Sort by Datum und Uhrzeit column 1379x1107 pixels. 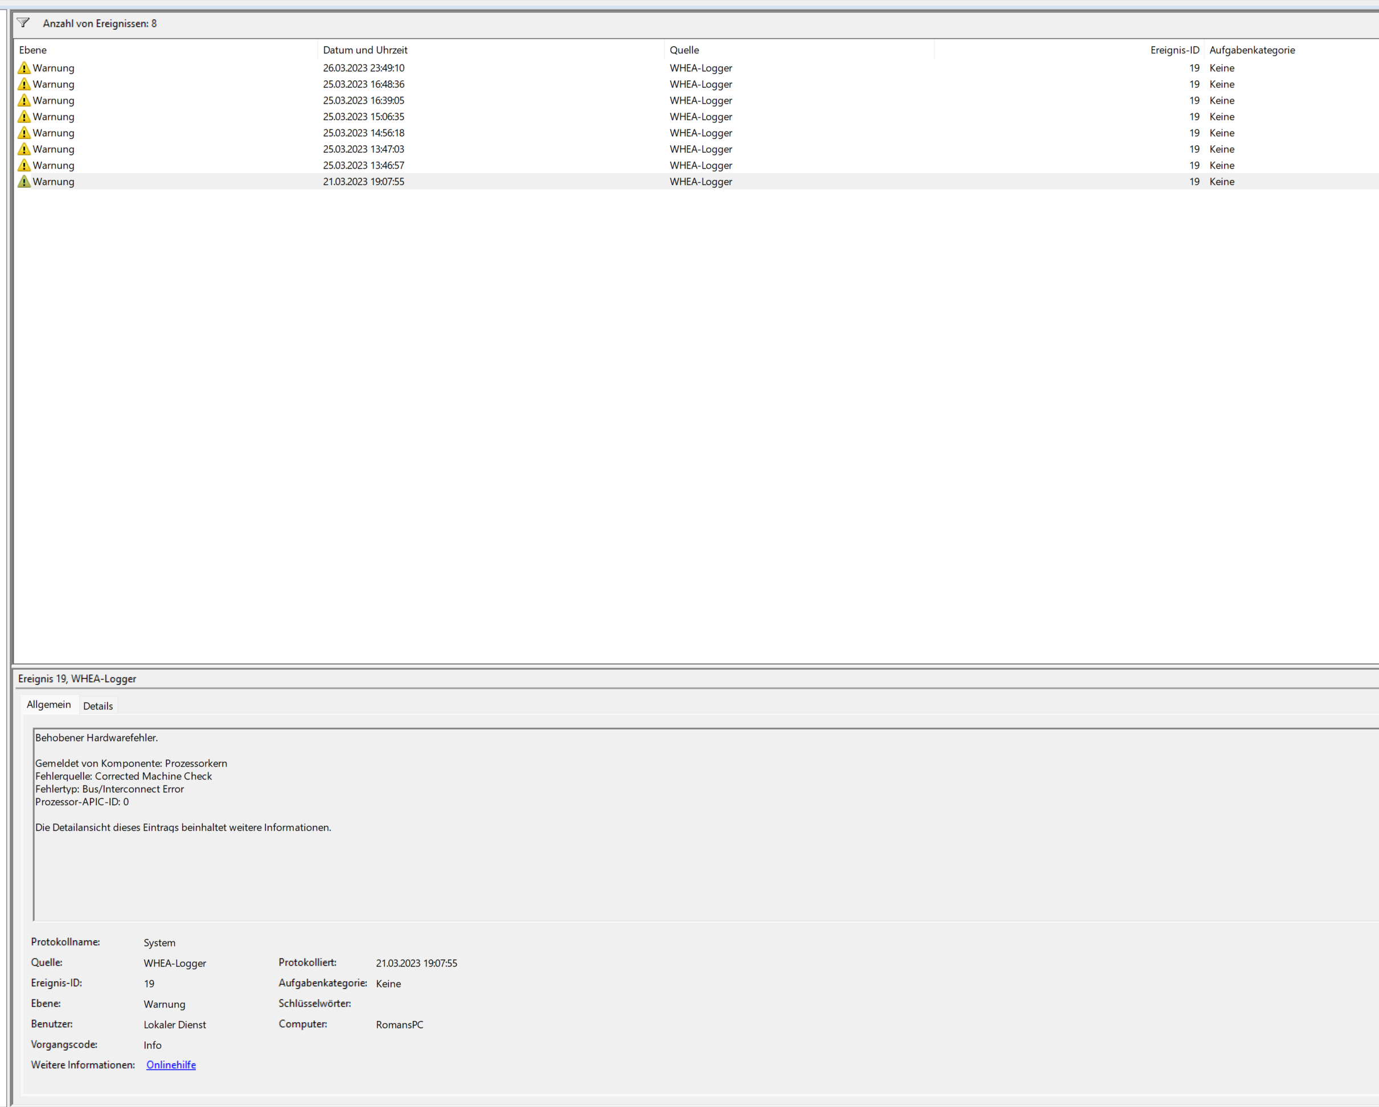coord(364,50)
